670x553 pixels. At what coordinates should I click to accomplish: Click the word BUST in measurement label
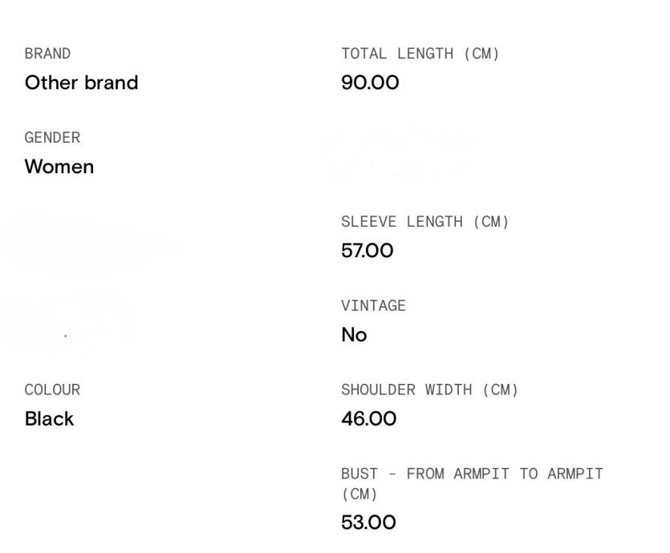click(x=358, y=474)
